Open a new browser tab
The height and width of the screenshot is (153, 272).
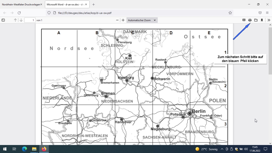[x=94, y=5]
